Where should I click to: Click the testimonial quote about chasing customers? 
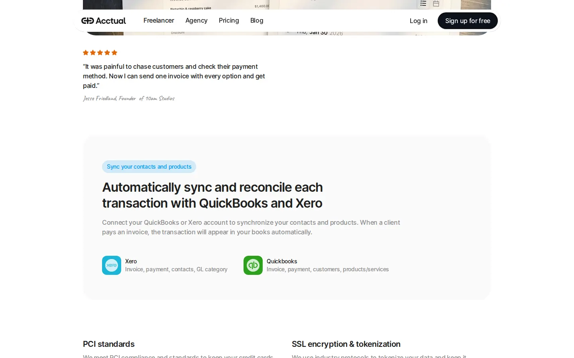[174, 76]
